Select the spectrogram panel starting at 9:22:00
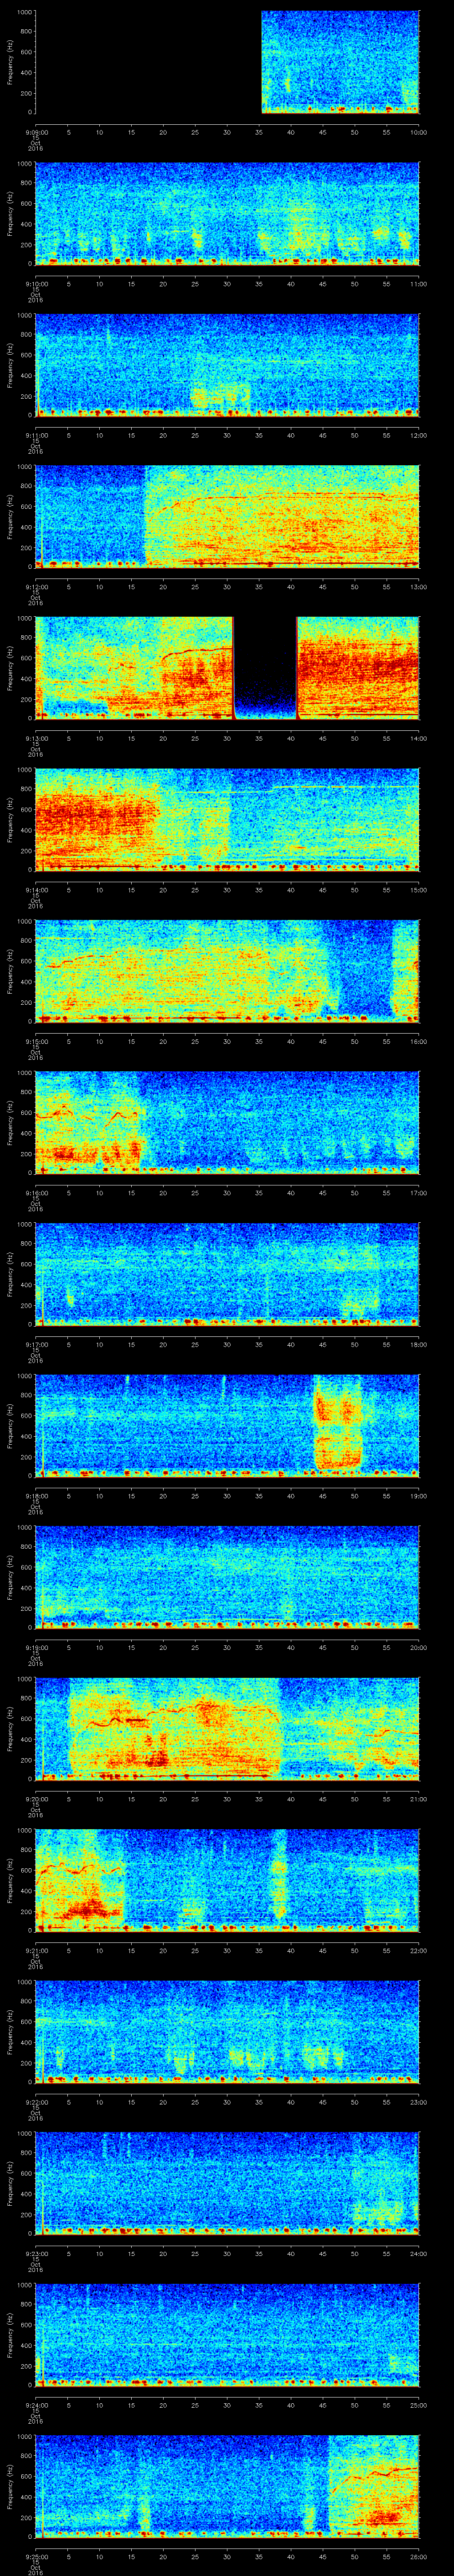The image size is (454, 2576). click(x=227, y=2032)
